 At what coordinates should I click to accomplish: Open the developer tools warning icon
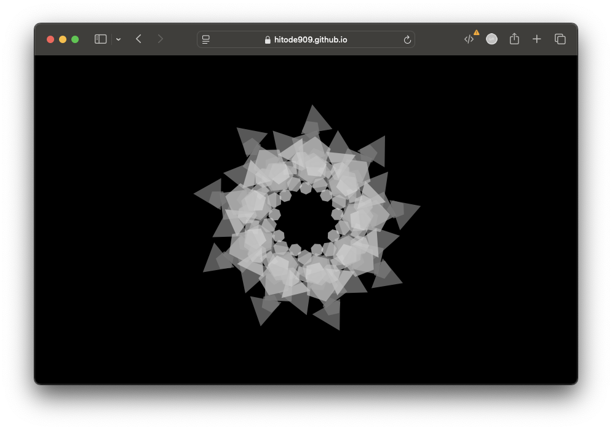click(471, 38)
